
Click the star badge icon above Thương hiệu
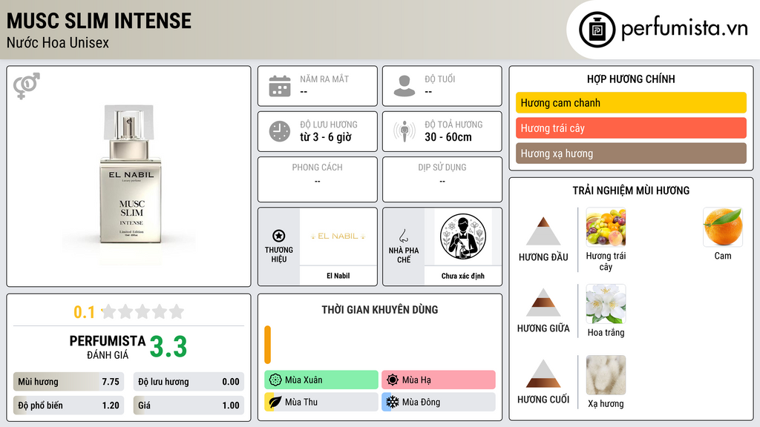tap(279, 236)
